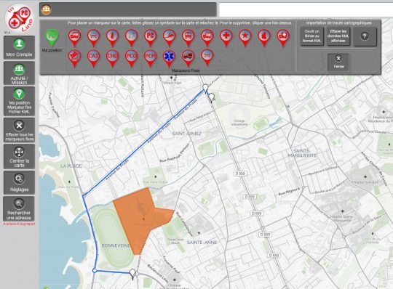Click Centrer la carte
393x289 pixels.
click(19, 157)
